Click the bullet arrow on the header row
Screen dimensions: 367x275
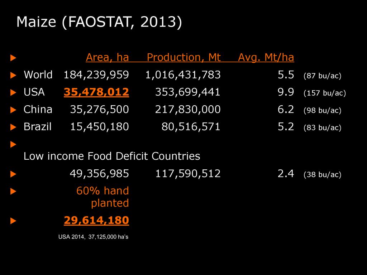click(13, 58)
